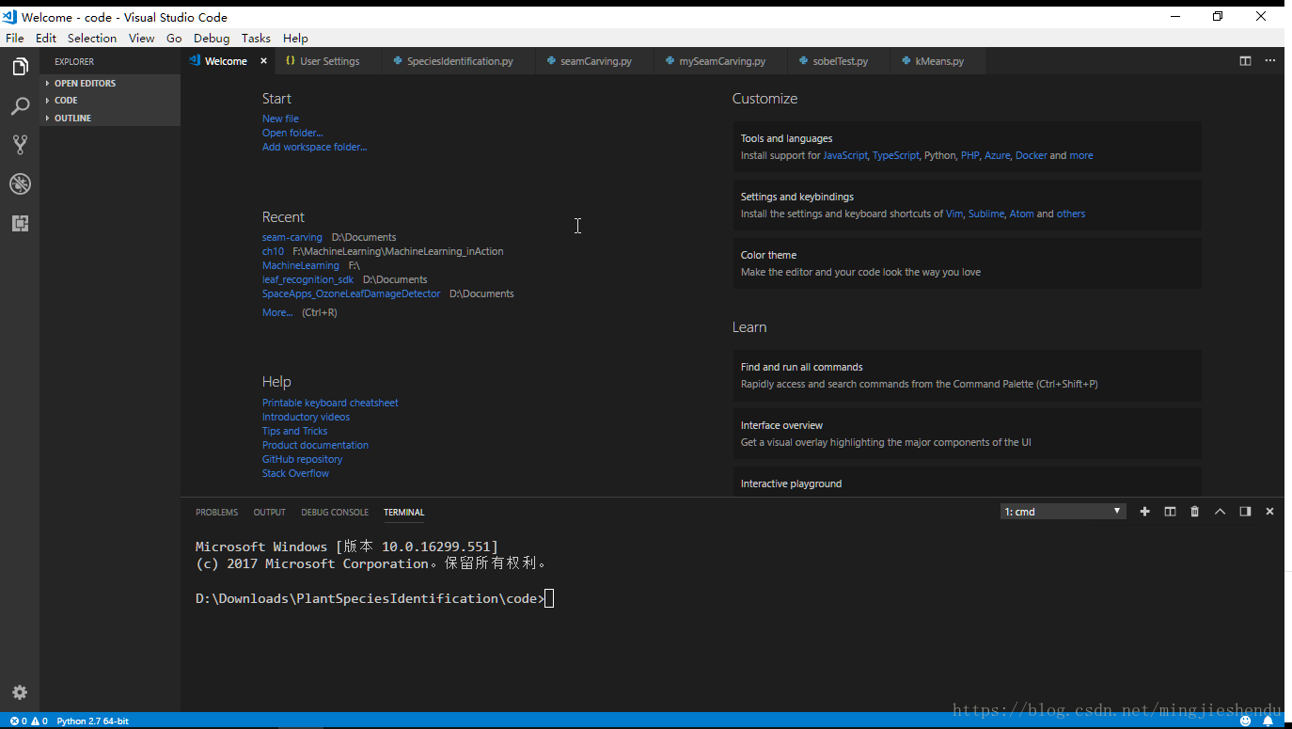Viewport: 1292px width, 729px height.
Task: Open the Search view icon
Action: (20, 106)
